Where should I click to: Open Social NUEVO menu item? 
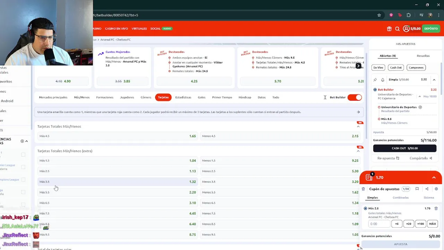pyautogui.click(x=161, y=28)
